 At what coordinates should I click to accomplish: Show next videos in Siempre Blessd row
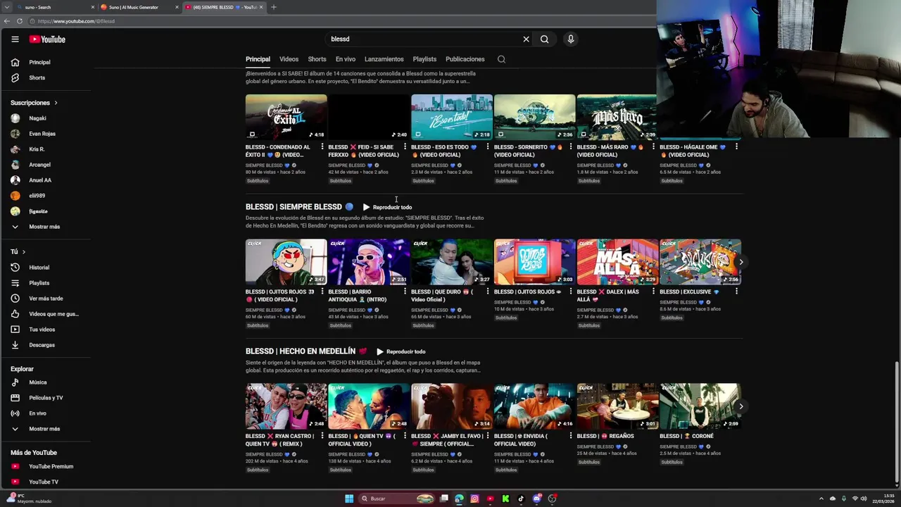[x=741, y=262]
